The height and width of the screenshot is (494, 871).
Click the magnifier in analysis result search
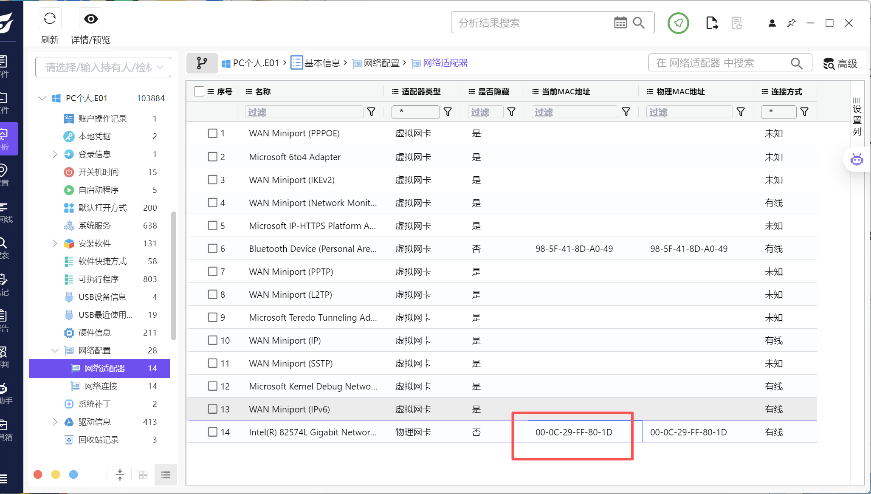[x=639, y=23]
